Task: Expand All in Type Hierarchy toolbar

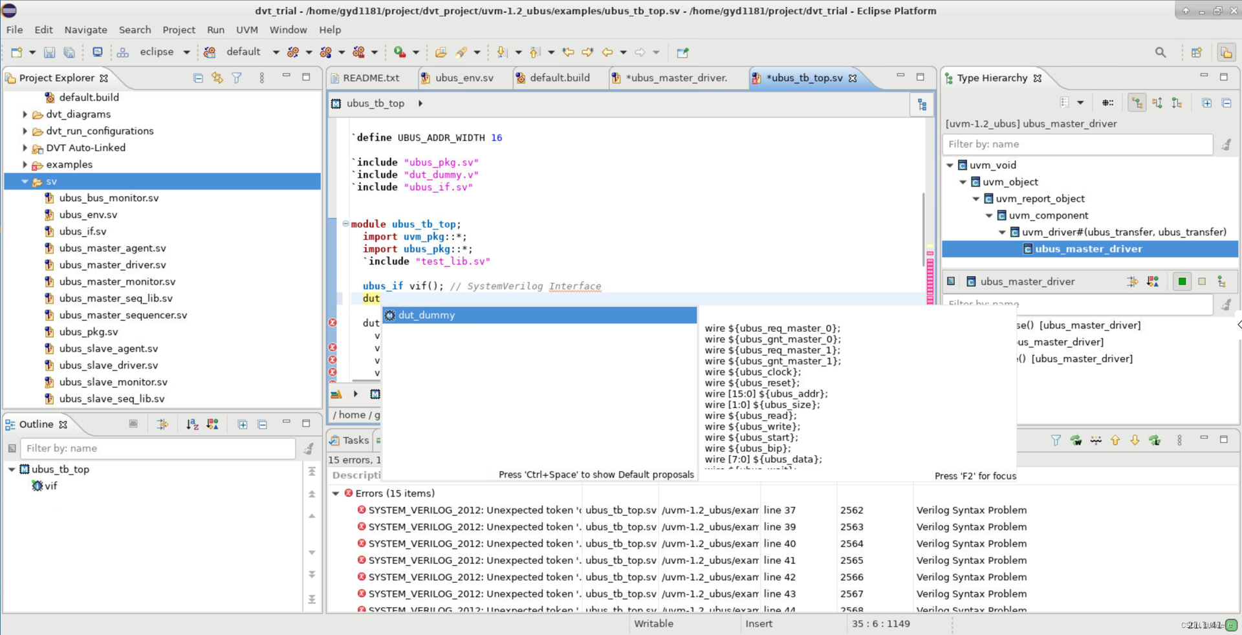Action: click(1206, 103)
